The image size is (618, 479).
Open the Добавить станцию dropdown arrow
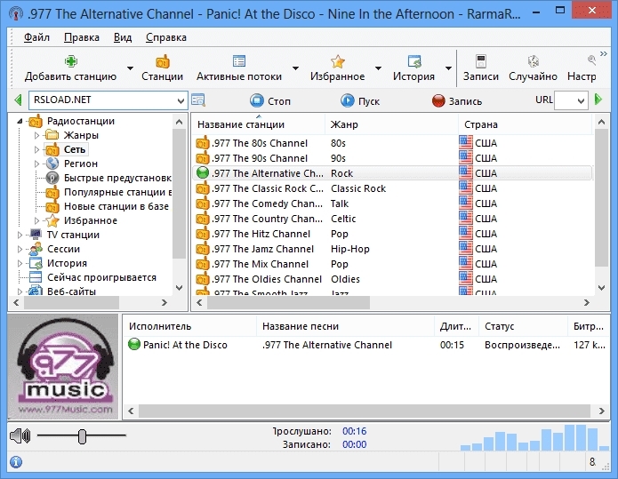(130, 68)
